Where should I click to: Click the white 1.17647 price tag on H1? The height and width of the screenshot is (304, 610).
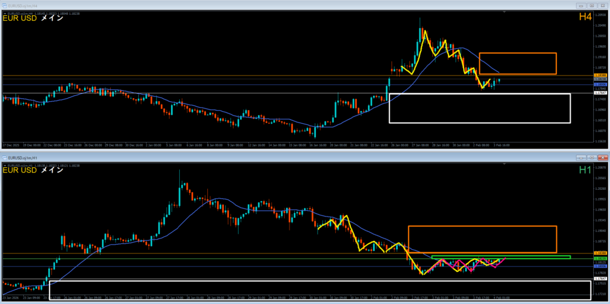coord(599,279)
